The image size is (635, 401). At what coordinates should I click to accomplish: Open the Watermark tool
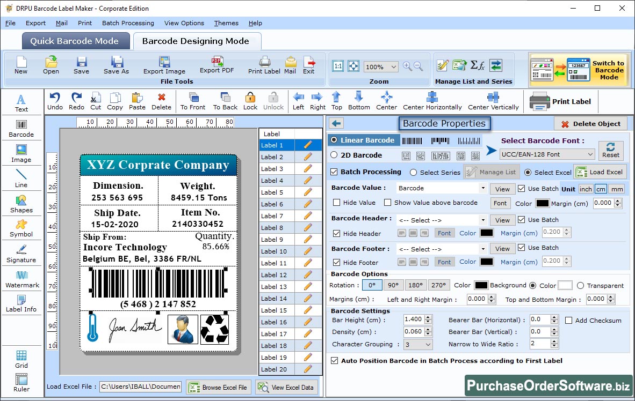[22, 279]
